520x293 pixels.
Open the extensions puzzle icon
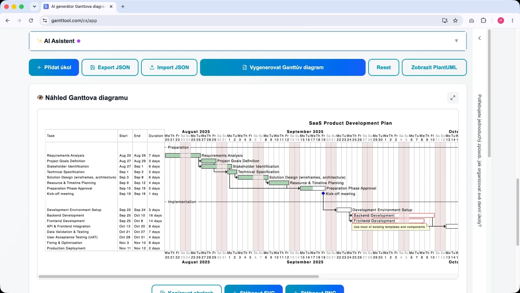[x=484, y=21]
